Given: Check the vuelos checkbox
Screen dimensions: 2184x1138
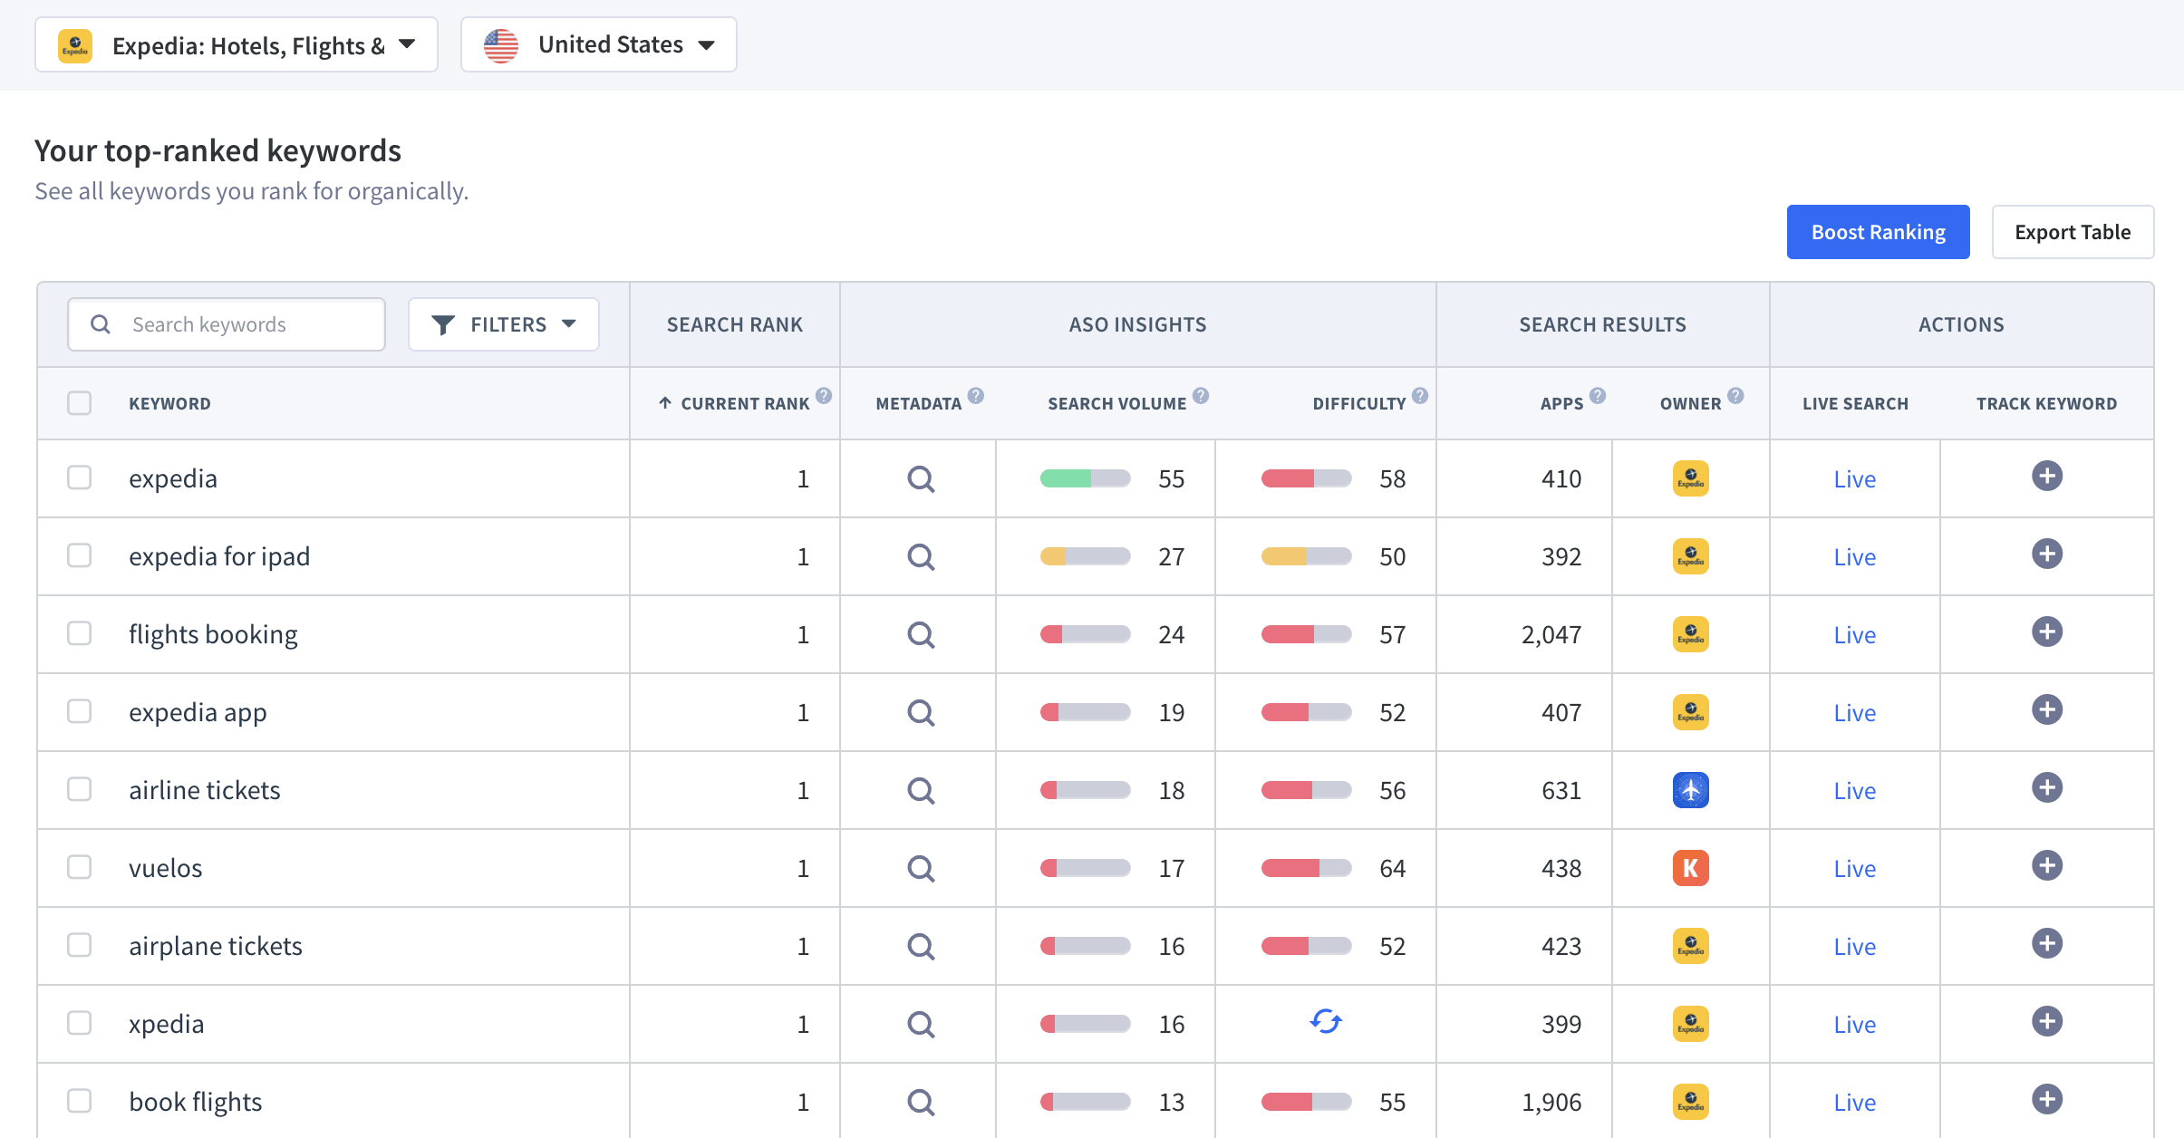Looking at the screenshot, I should [80, 867].
